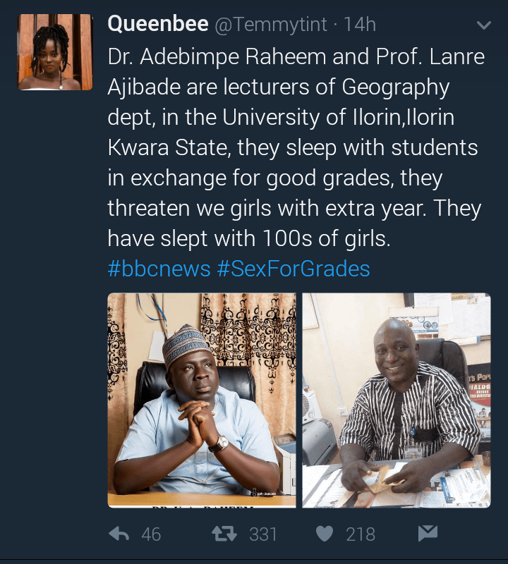The width and height of the screenshot is (508, 564).
Task: Open the #bbcnews hashtag
Action: click(159, 269)
